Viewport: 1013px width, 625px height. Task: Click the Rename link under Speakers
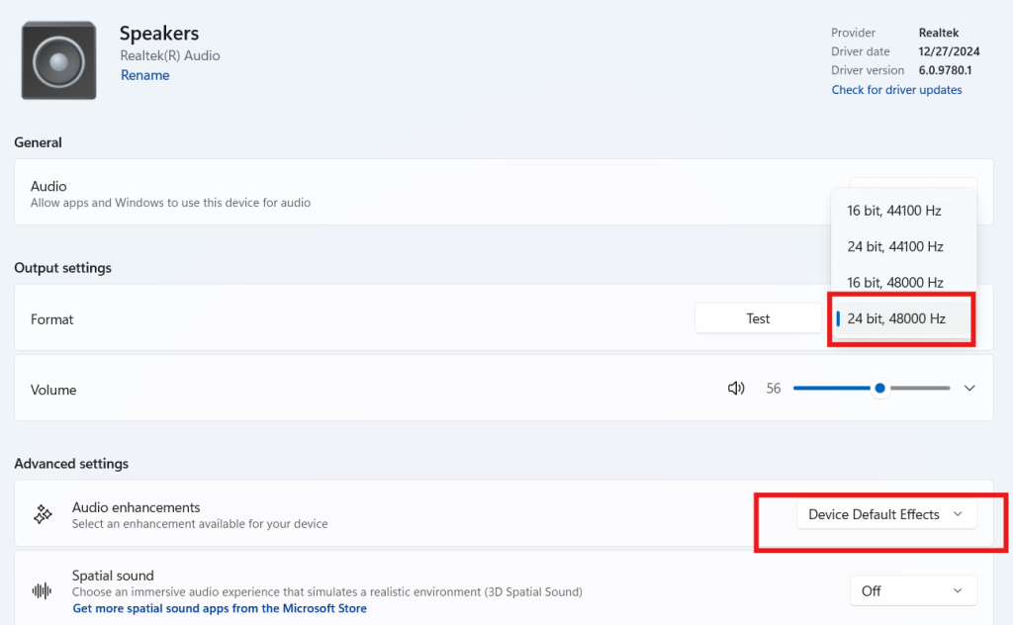144,75
